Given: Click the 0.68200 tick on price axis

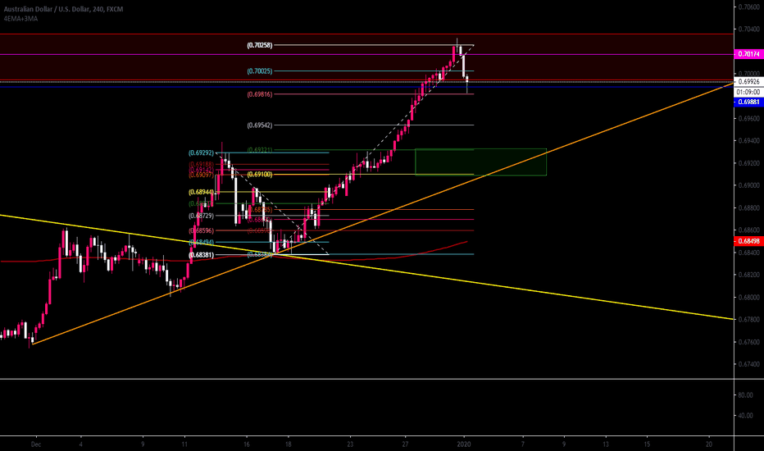Looking at the screenshot, I should 750,275.
